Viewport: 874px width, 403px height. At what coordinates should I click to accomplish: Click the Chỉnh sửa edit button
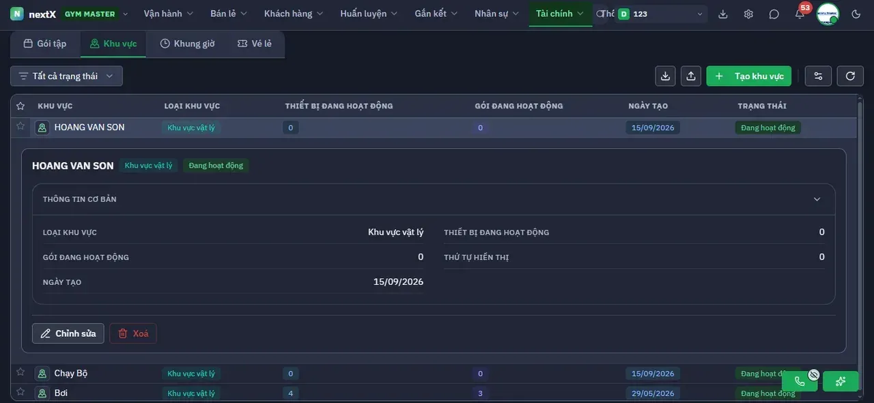tap(68, 333)
